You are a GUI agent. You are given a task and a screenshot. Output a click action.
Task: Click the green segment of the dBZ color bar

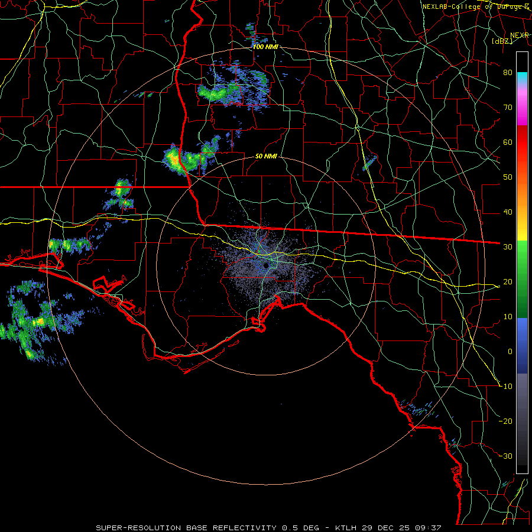tap(522, 278)
